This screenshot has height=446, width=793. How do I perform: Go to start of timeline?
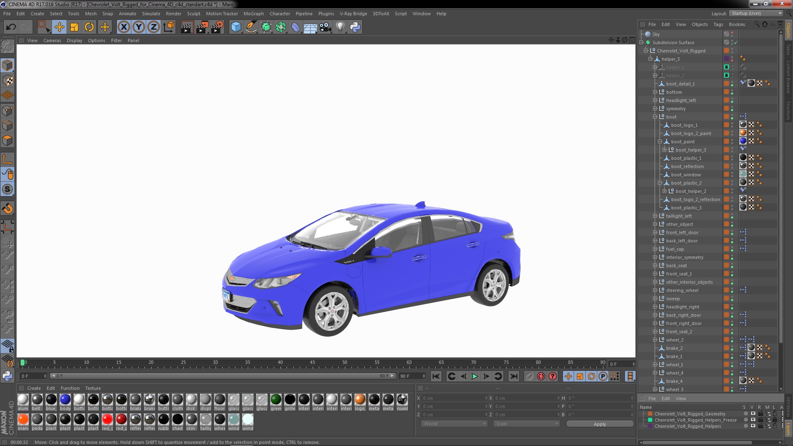(436, 376)
